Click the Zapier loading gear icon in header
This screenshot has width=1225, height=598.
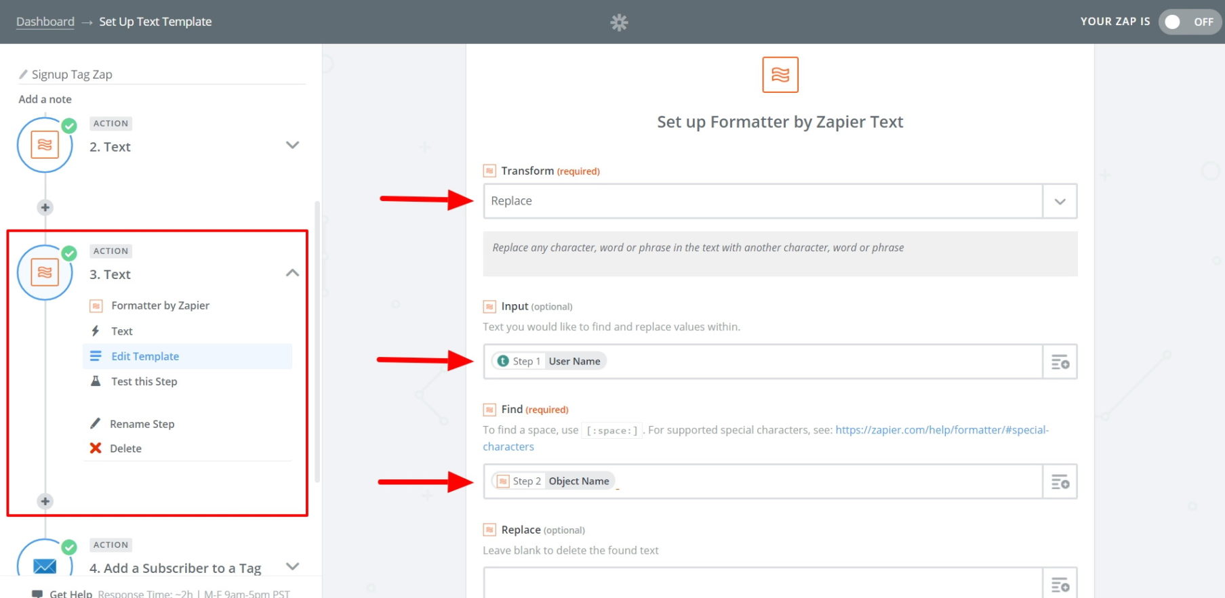tap(619, 22)
